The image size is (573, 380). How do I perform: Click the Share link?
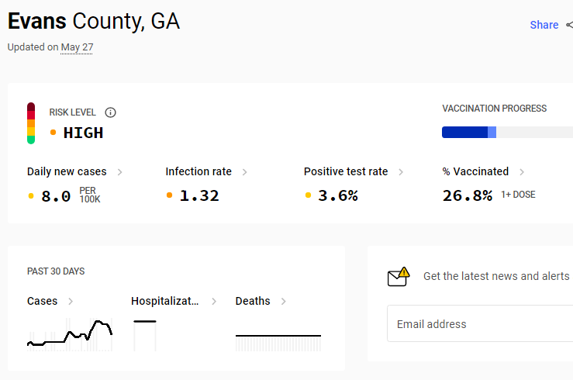(544, 25)
